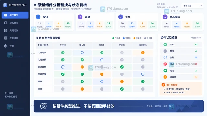
Task: Click 弹窗 错误提示 completed check icon
Action: click(143, 82)
